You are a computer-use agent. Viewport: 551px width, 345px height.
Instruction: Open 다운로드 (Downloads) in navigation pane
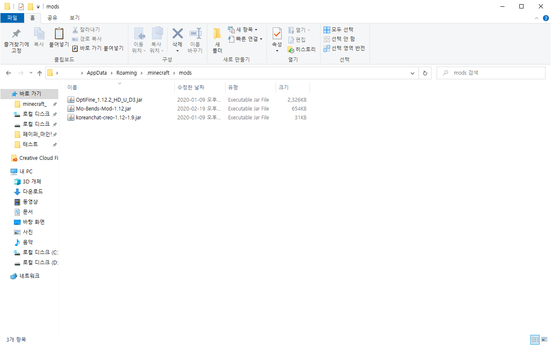click(33, 191)
